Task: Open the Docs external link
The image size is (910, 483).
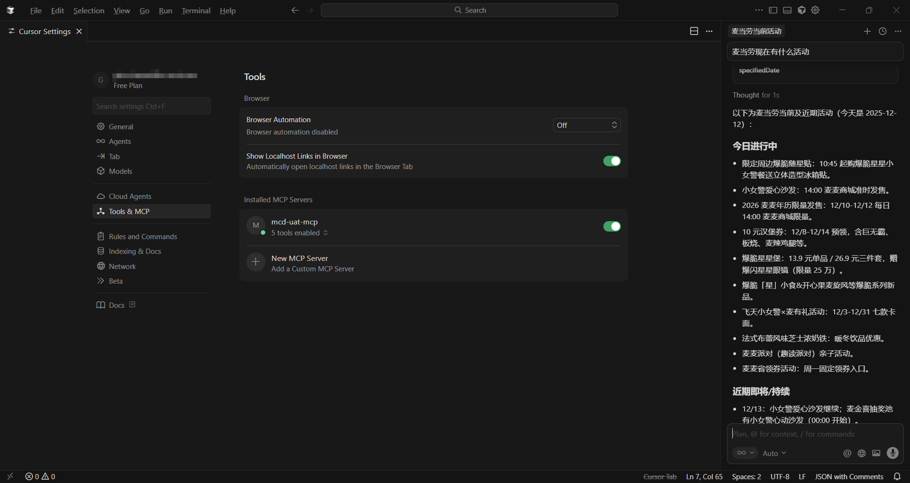Action: [x=117, y=305]
